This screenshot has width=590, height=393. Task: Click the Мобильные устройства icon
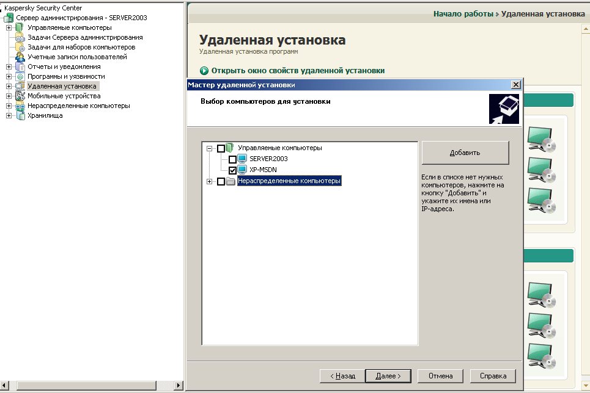[x=20, y=96]
